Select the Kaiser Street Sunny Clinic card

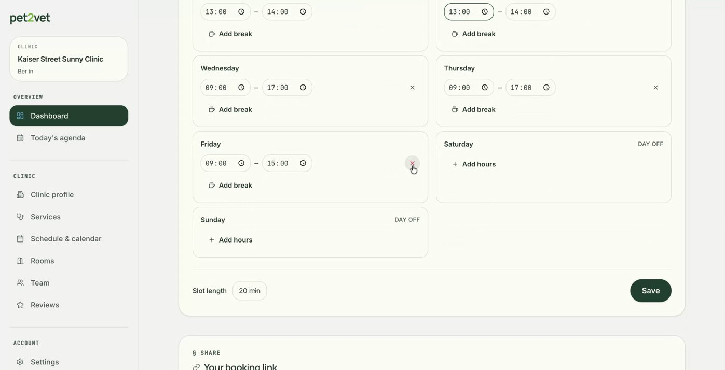69,59
